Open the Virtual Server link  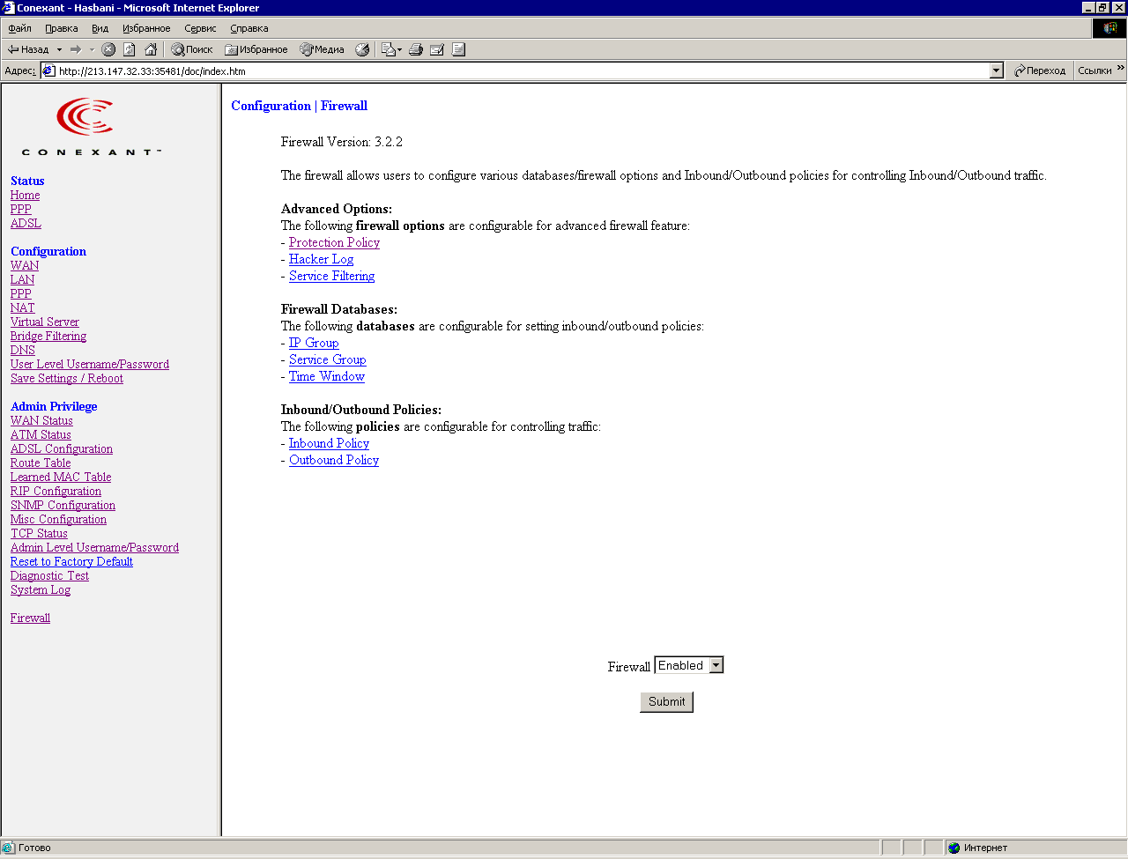[x=44, y=322]
